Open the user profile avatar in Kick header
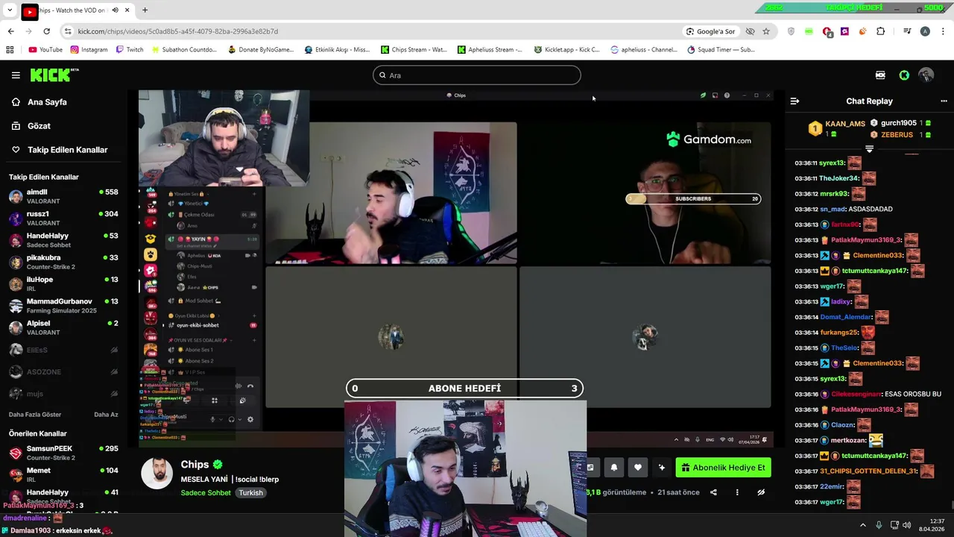Image resolution: width=954 pixels, height=537 pixels. [x=926, y=75]
